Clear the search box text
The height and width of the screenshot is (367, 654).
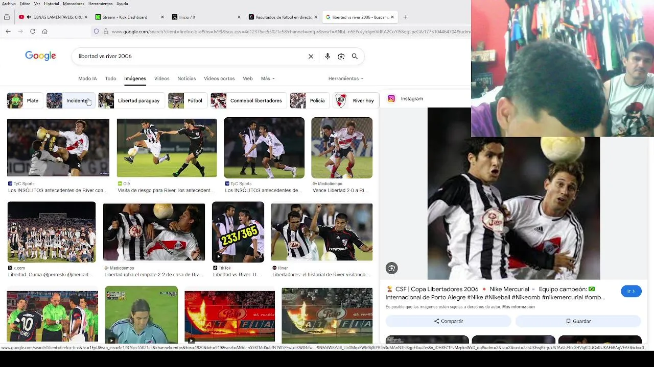coord(311,57)
